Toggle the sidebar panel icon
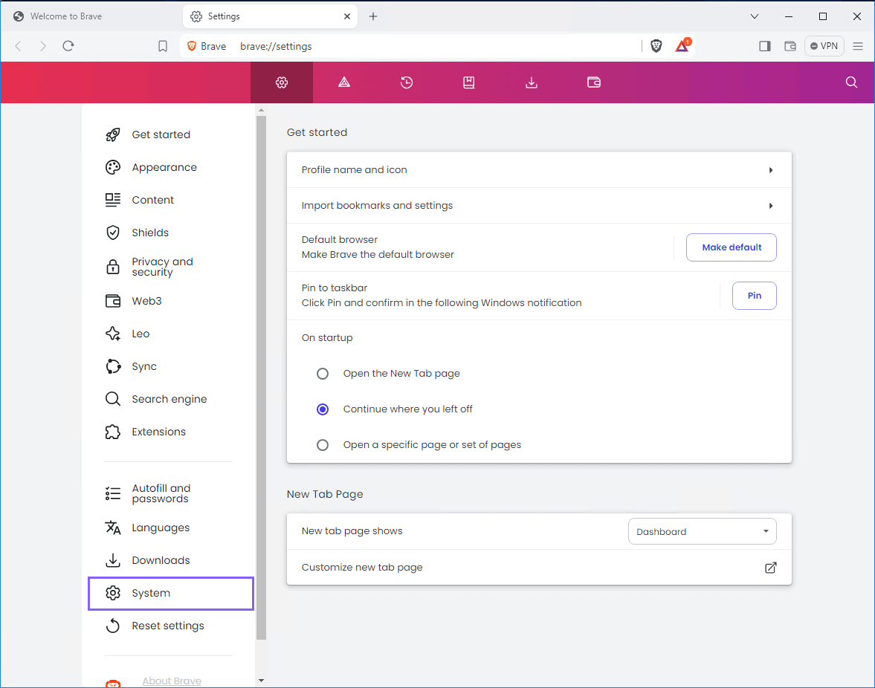This screenshot has height=688, width=875. [x=764, y=46]
